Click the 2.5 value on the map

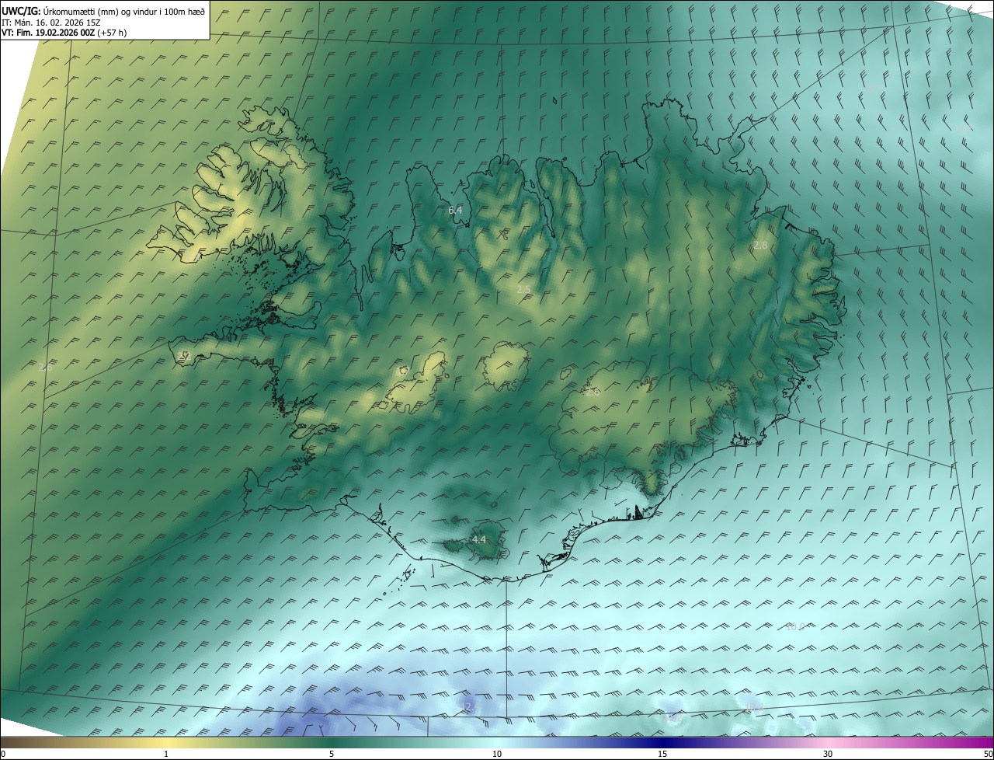pyautogui.click(x=523, y=289)
